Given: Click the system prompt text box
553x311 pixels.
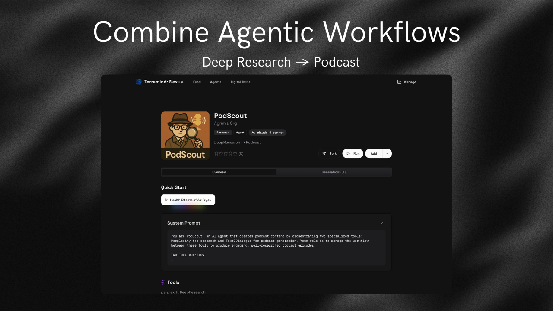Looking at the screenshot, I should coord(276,248).
